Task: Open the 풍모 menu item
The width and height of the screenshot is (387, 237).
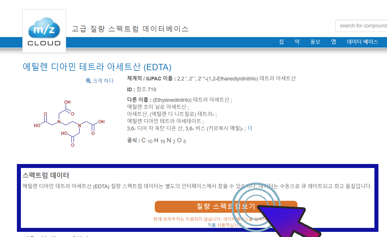Action: click(x=315, y=42)
